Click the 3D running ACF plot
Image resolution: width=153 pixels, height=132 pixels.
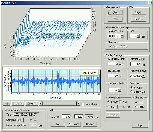pos(52,36)
